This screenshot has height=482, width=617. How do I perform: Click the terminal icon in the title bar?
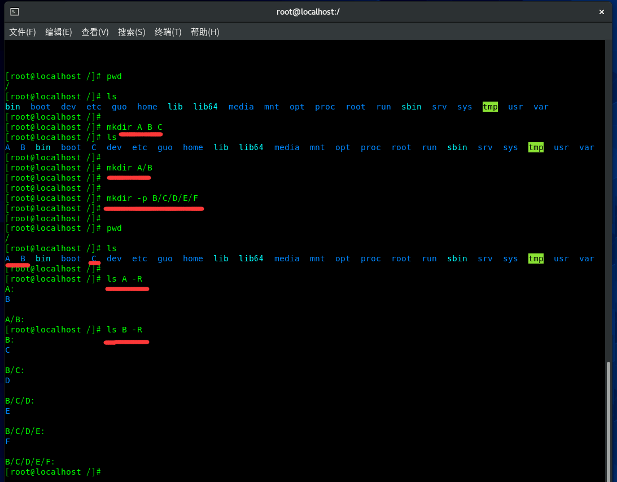[15, 11]
